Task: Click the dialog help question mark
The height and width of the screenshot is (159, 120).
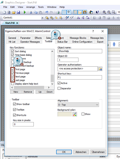Action: [x=93, y=31]
